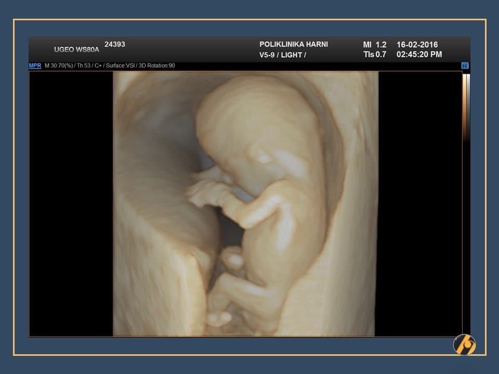Click the TIs 0.7 indicator

click(374, 55)
